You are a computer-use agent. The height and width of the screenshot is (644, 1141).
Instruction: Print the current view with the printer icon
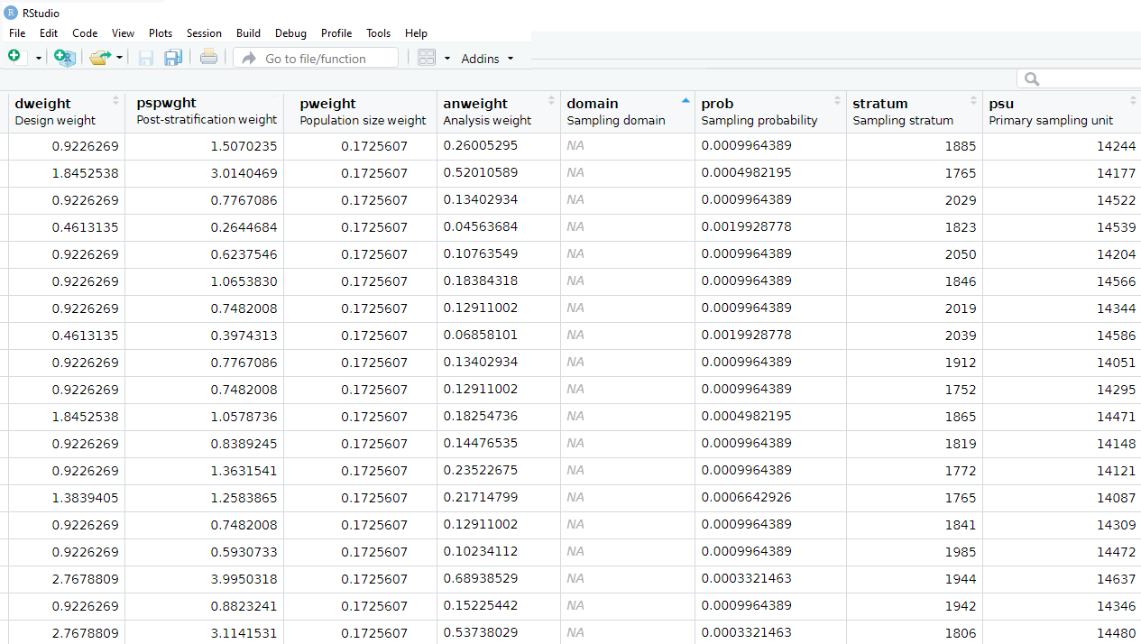(208, 57)
